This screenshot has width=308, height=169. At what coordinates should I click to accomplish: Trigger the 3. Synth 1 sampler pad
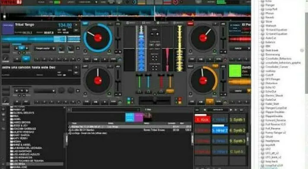pos(238,120)
